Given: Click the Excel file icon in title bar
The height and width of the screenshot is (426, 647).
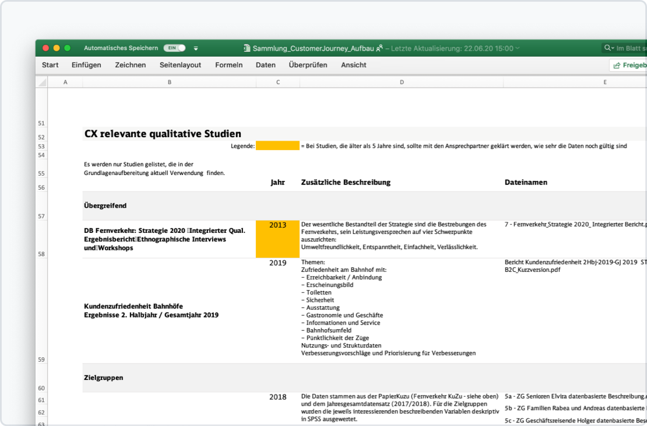Looking at the screenshot, I should 247,48.
